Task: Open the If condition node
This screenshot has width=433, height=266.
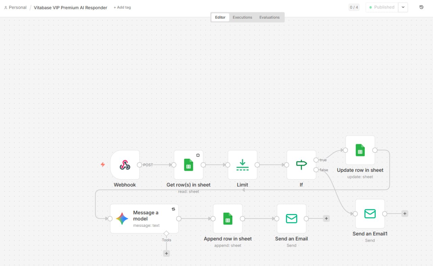Action: coord(301,165)
